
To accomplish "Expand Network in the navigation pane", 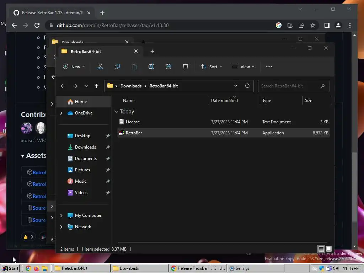I will tap(61, 227).
